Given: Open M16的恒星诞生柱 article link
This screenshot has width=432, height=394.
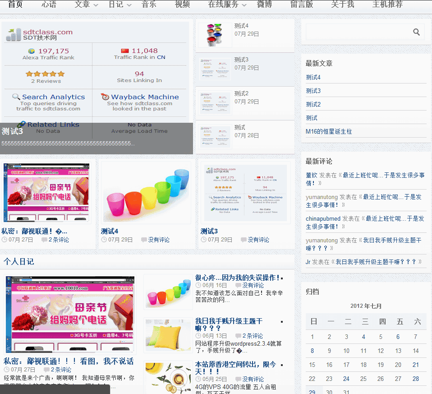Looking at the screenshot, I should pyautogui.click(x=329, y=131).
